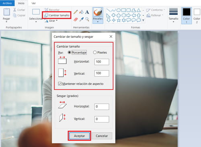
Task: Select the Magnifier zoom tool
Action: click(87, 19)
